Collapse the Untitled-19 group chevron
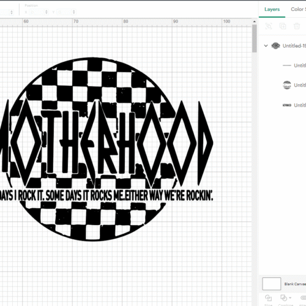The width and height of the screenshot is (306, 306). [x=266, y=46]
